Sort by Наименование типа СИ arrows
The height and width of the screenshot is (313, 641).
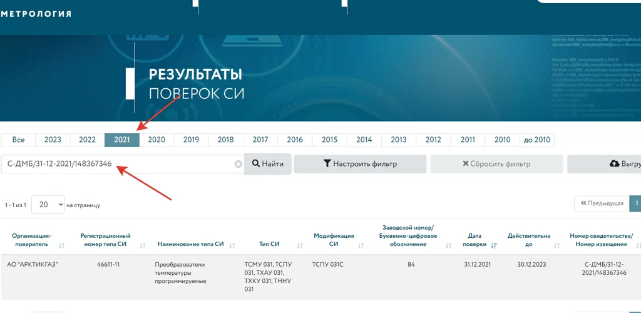pyautogui.click(x=232, y=245)
